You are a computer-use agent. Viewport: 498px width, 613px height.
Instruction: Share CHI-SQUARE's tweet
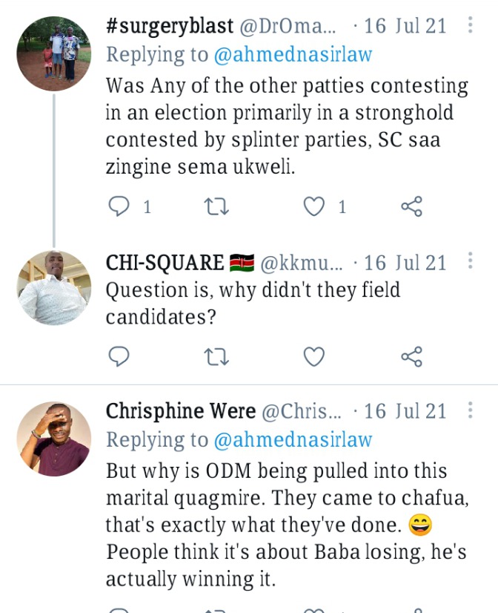(411, 357)
